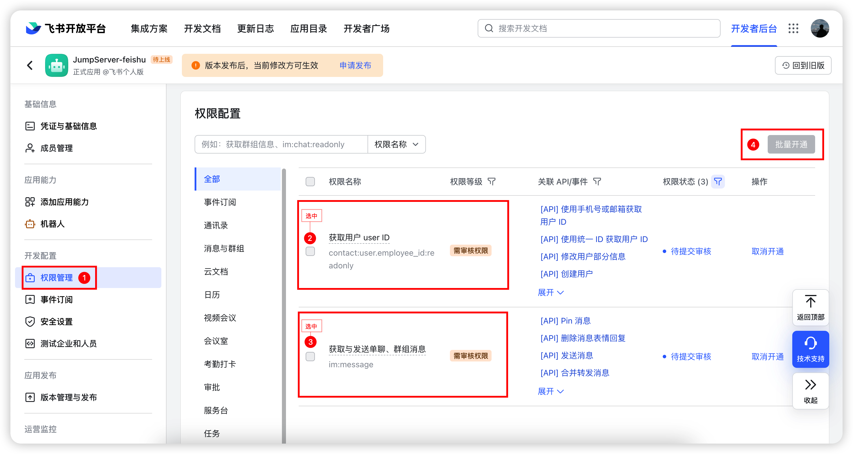This screenshot has width=853, height=454.
Task: Open the app grid launcher icon
Action: tap(793, 28)
